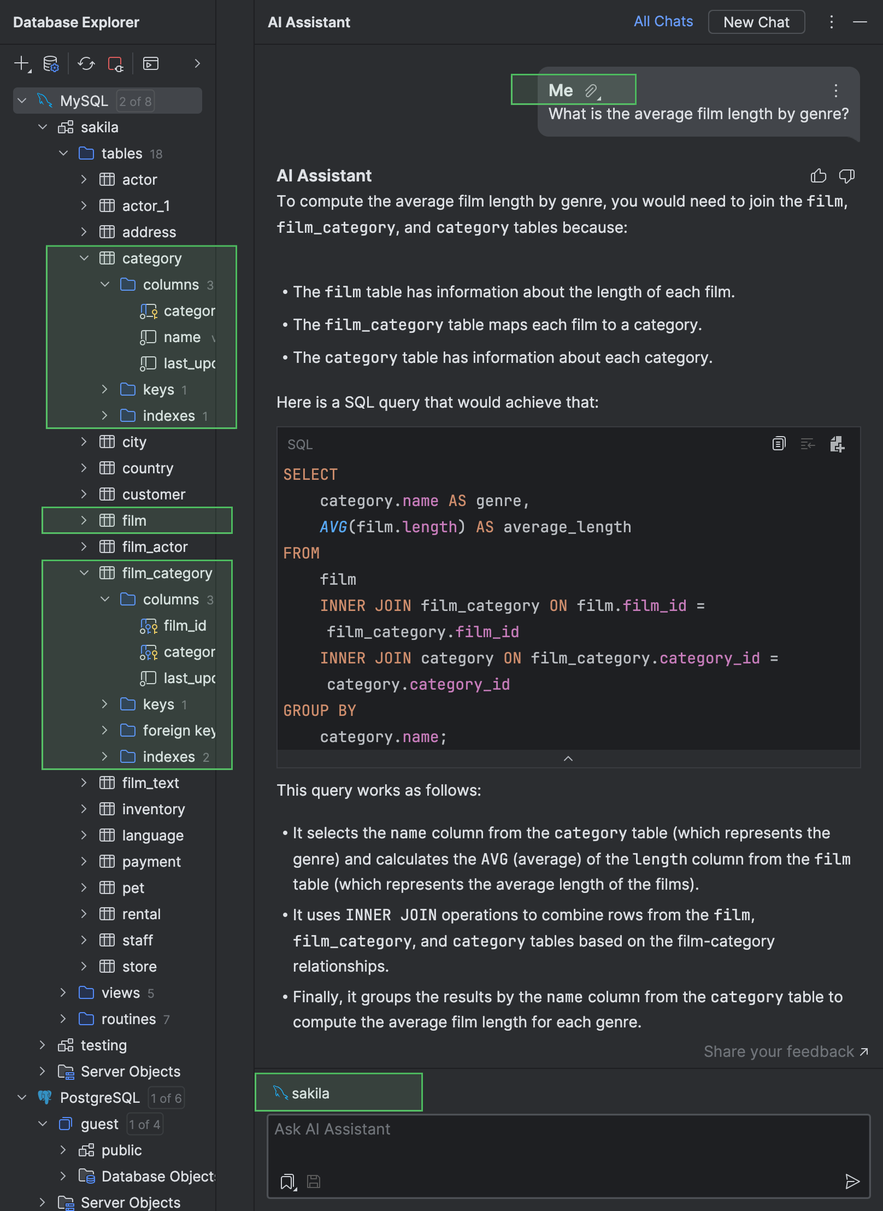Screen dimensions: 883x1211
Task: Insert the SQL query into the editor
Action: coord(808,444)
